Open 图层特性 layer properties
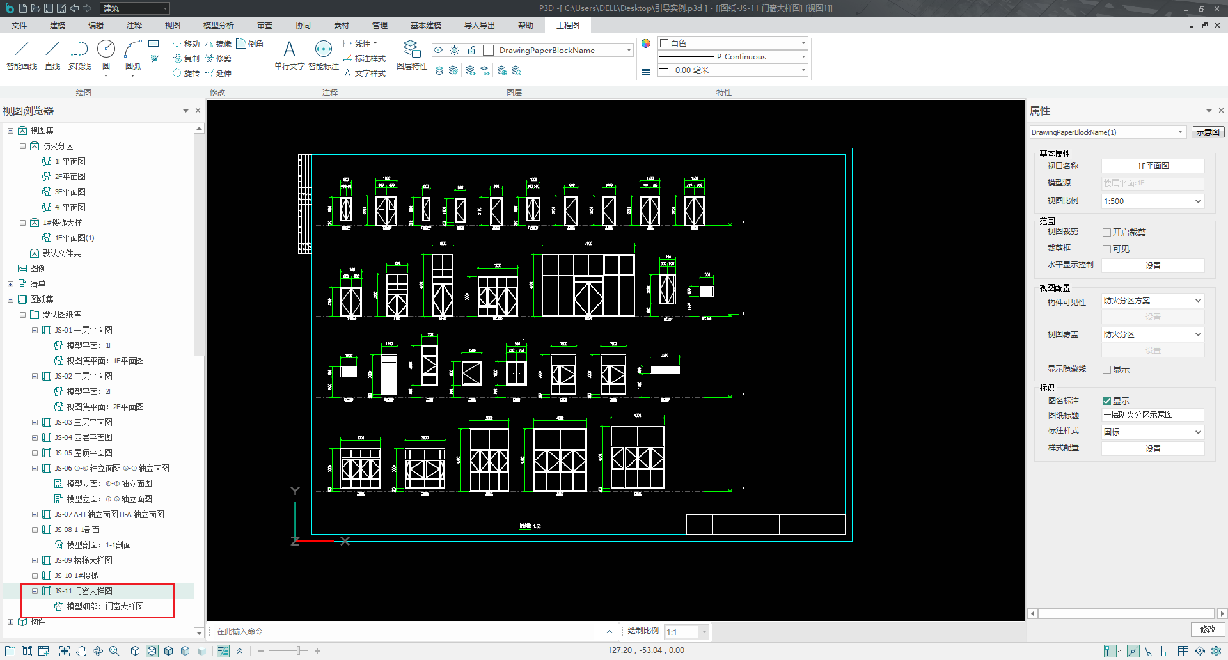1228x660 pixels. 411,56
